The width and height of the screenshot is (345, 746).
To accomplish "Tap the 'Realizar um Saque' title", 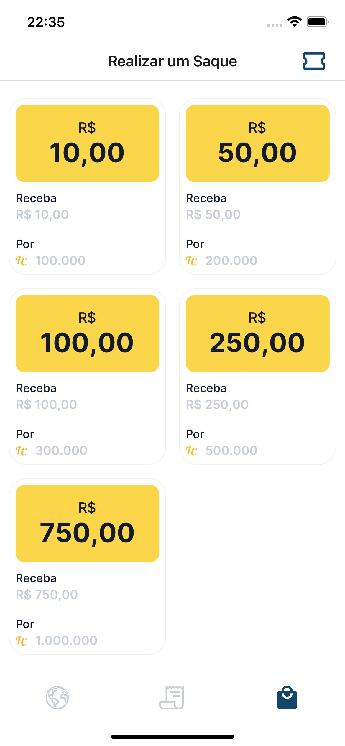I will click(172, 61).
